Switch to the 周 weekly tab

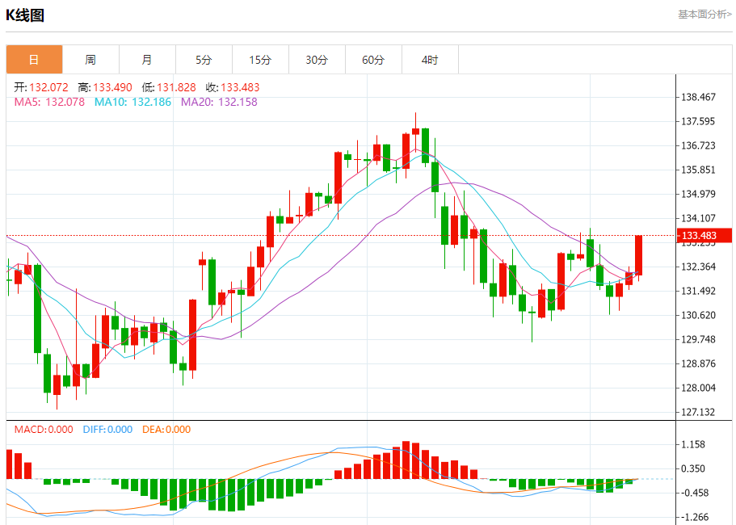(90, 60)
